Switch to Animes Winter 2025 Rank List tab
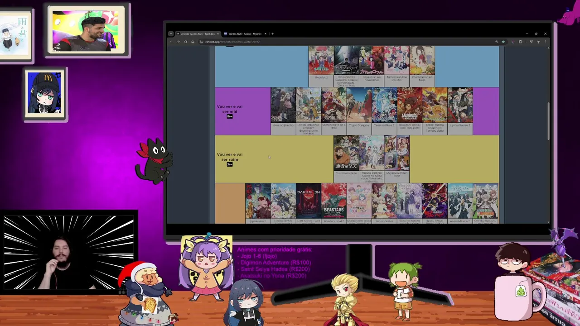This screenshot has width=580, height=326. [198, 34]
